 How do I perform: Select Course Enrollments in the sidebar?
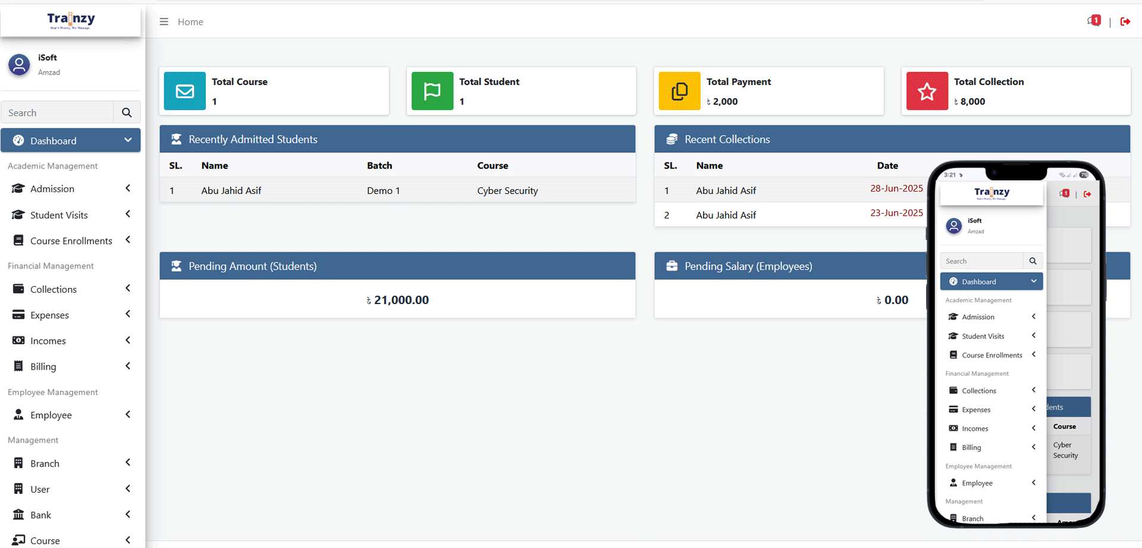(71, 240)
